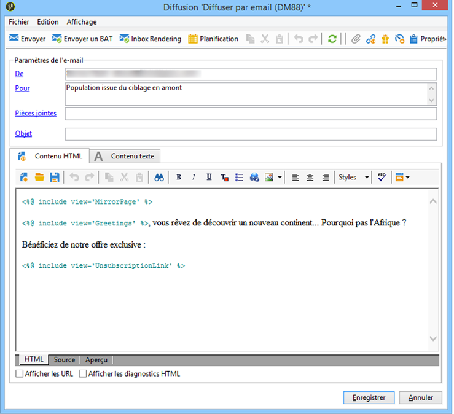This screenshot has width=454, height=414.
Task: Click the Pièces jointes link
Action: pos(36,113)
